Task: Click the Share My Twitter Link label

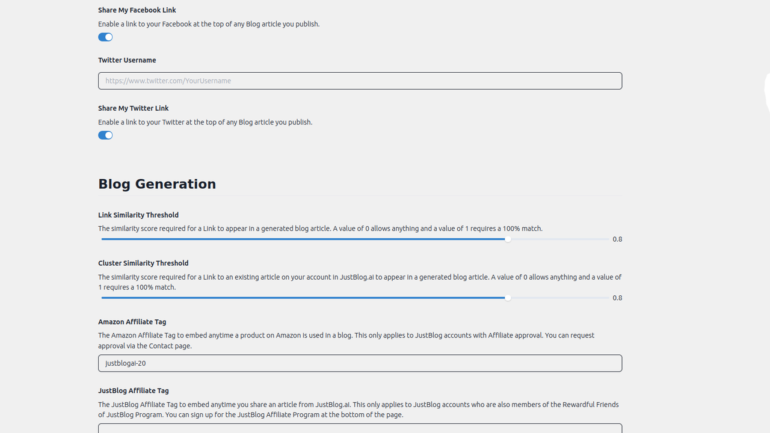Action: coord(133,108)
